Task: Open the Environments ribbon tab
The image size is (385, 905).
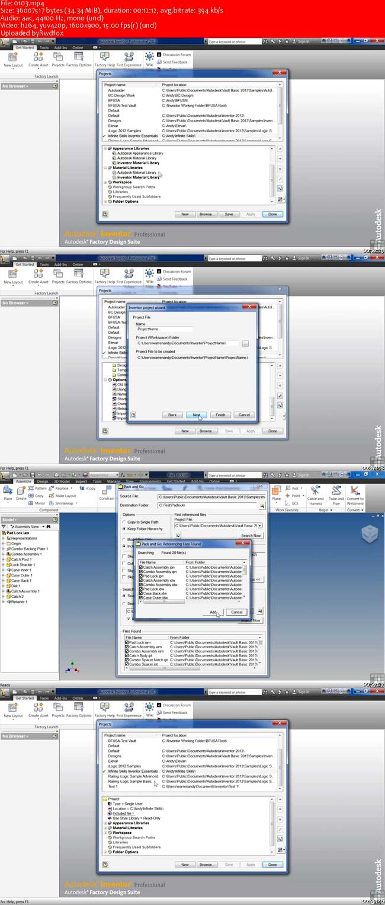Action: (150, 481)
